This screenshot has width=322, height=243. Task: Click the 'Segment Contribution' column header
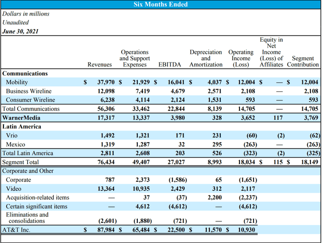click(303, 61)
